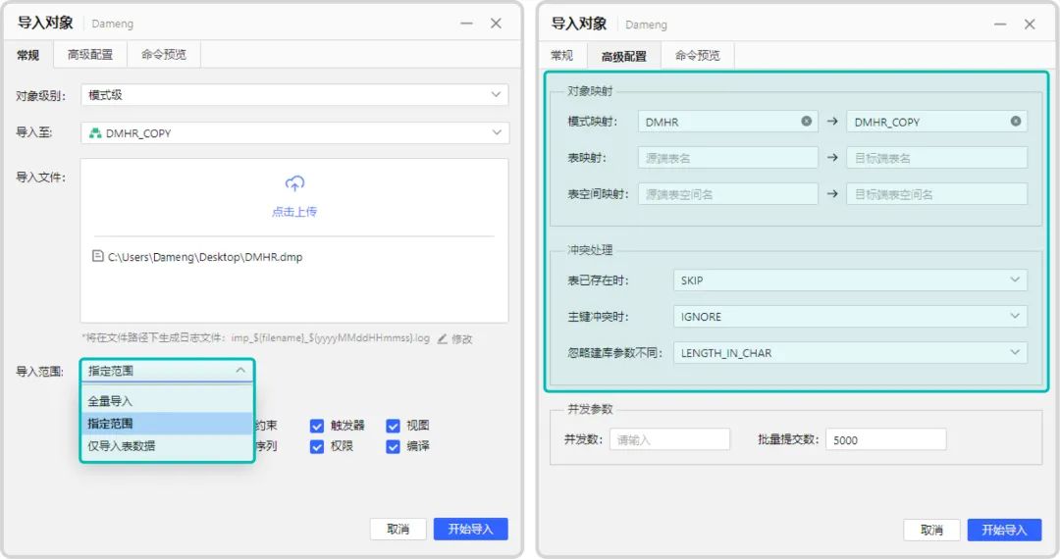This screenshot has height=559, width=1060.
Task: Clear the DMHR source schema mapping field
Action: pos(807,122)
